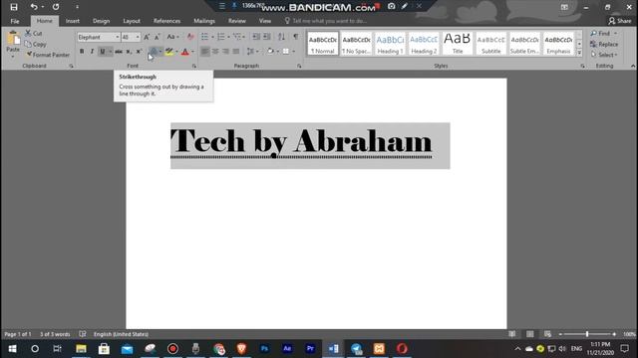Switch to the Layout tab
This screenshot has width=638, height=358.
[132, 21]
